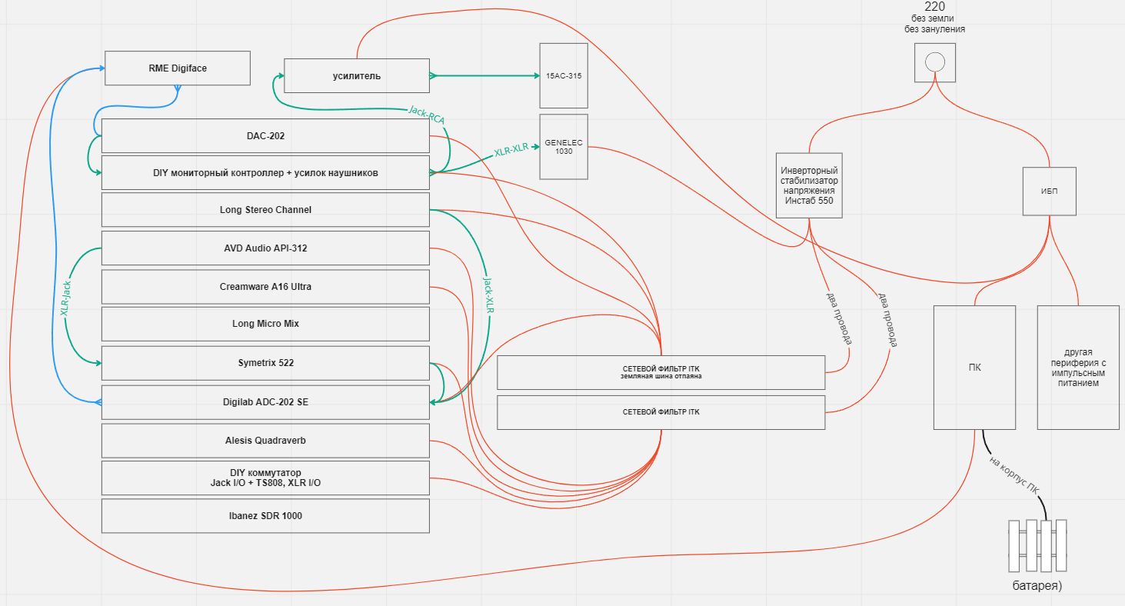Viewport: 1125px width, 606px height.
Task: Pick the GENELEC 1030 box
Action: click(x=564, y=147)
